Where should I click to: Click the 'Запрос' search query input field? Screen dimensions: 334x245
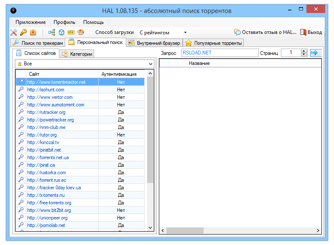coord(220,53)
